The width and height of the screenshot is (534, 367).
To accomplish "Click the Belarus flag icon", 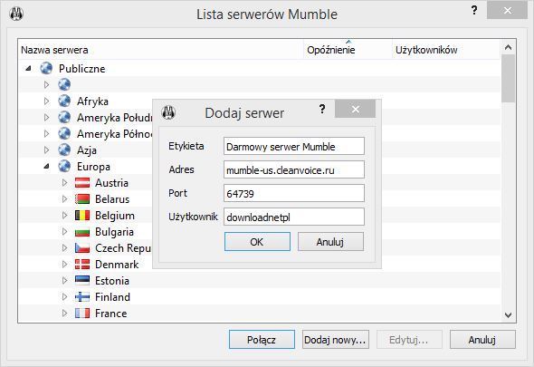I will pos(82,198).
